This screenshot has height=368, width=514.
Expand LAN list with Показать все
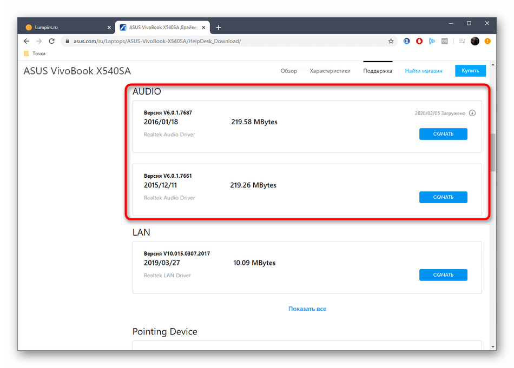pyautogui.click(x=307, y=309)
